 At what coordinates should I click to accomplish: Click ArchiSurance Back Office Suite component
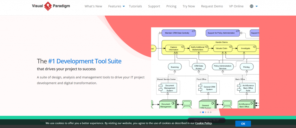tap(246, 88)
